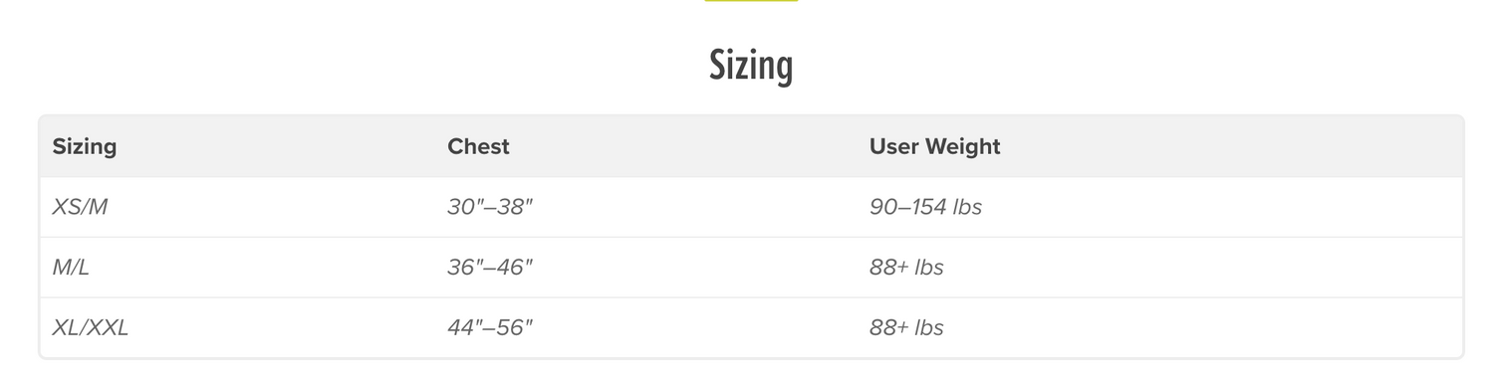Click the yellow-green accent bar at the top
The image size is (1494, 377).
tap(751, 1)
